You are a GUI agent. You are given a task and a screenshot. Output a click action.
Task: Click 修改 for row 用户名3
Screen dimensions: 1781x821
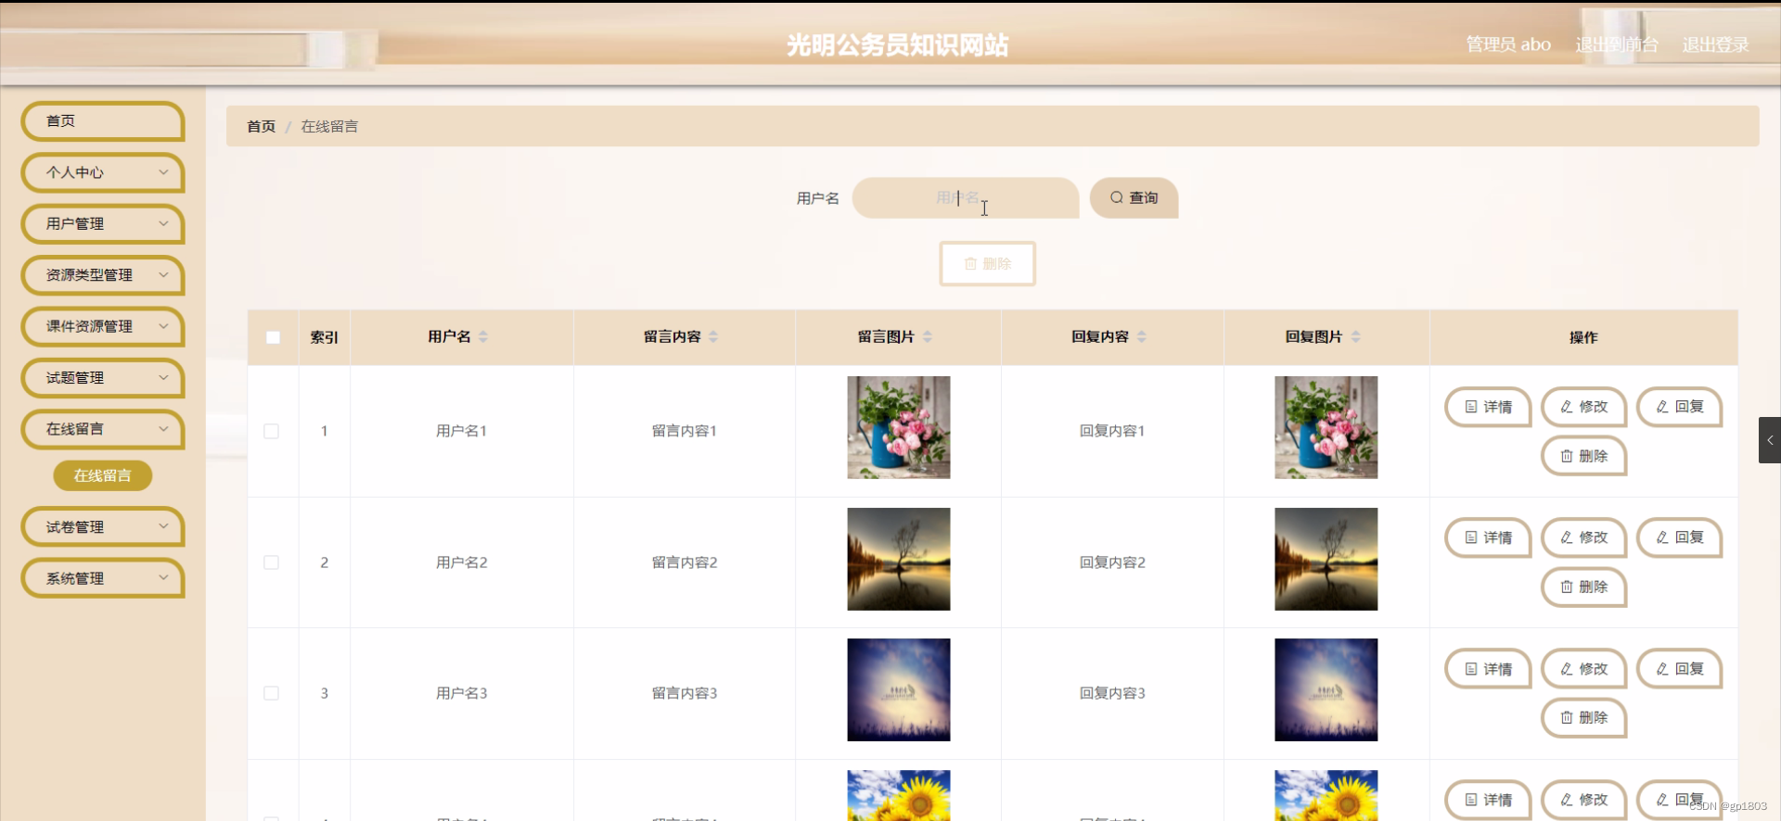point(1583,669)
